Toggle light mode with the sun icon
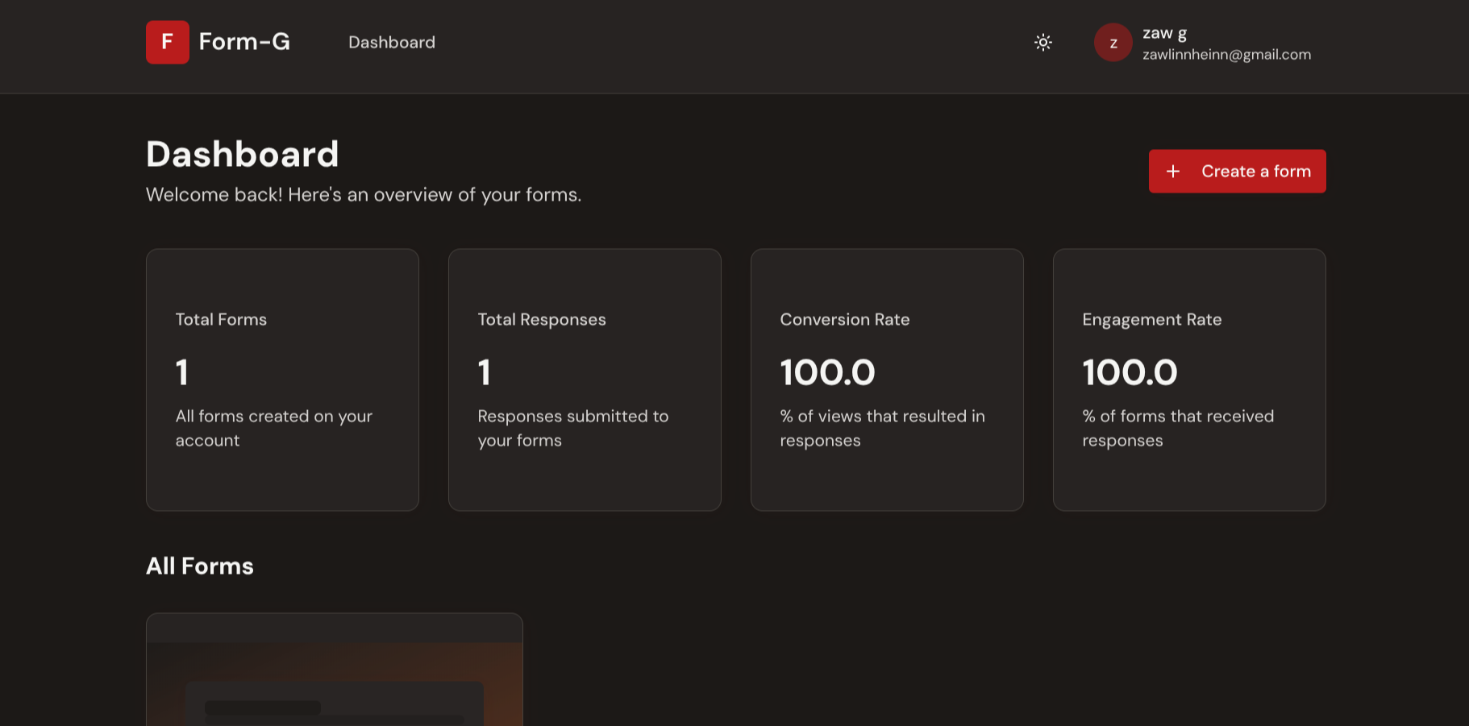 click(1042, 43)
